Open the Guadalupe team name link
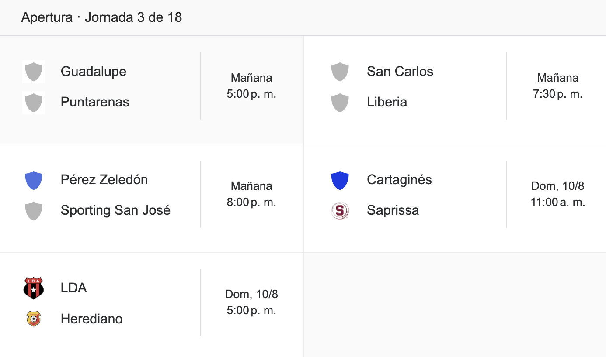This screenshot has height=357, width=606. (94, 71)
